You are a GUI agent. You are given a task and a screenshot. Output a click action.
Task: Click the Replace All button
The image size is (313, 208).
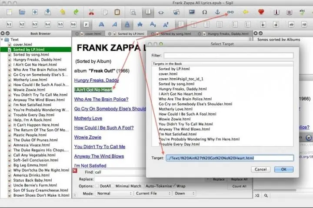tap(239, 179)
